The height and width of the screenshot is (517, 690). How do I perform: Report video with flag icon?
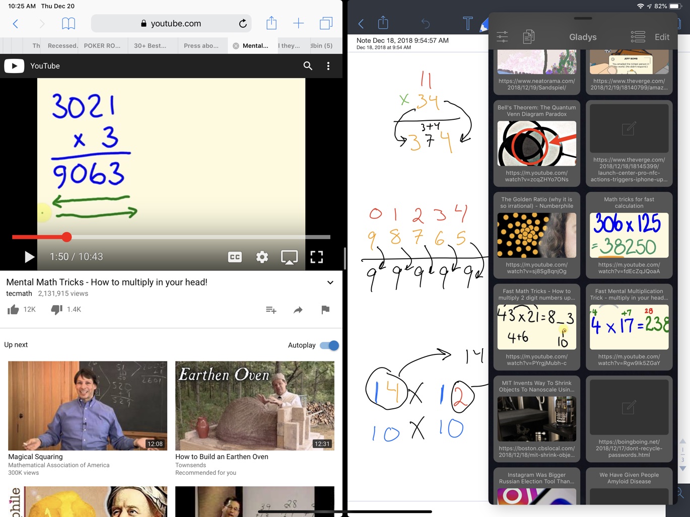click(325, 310)
